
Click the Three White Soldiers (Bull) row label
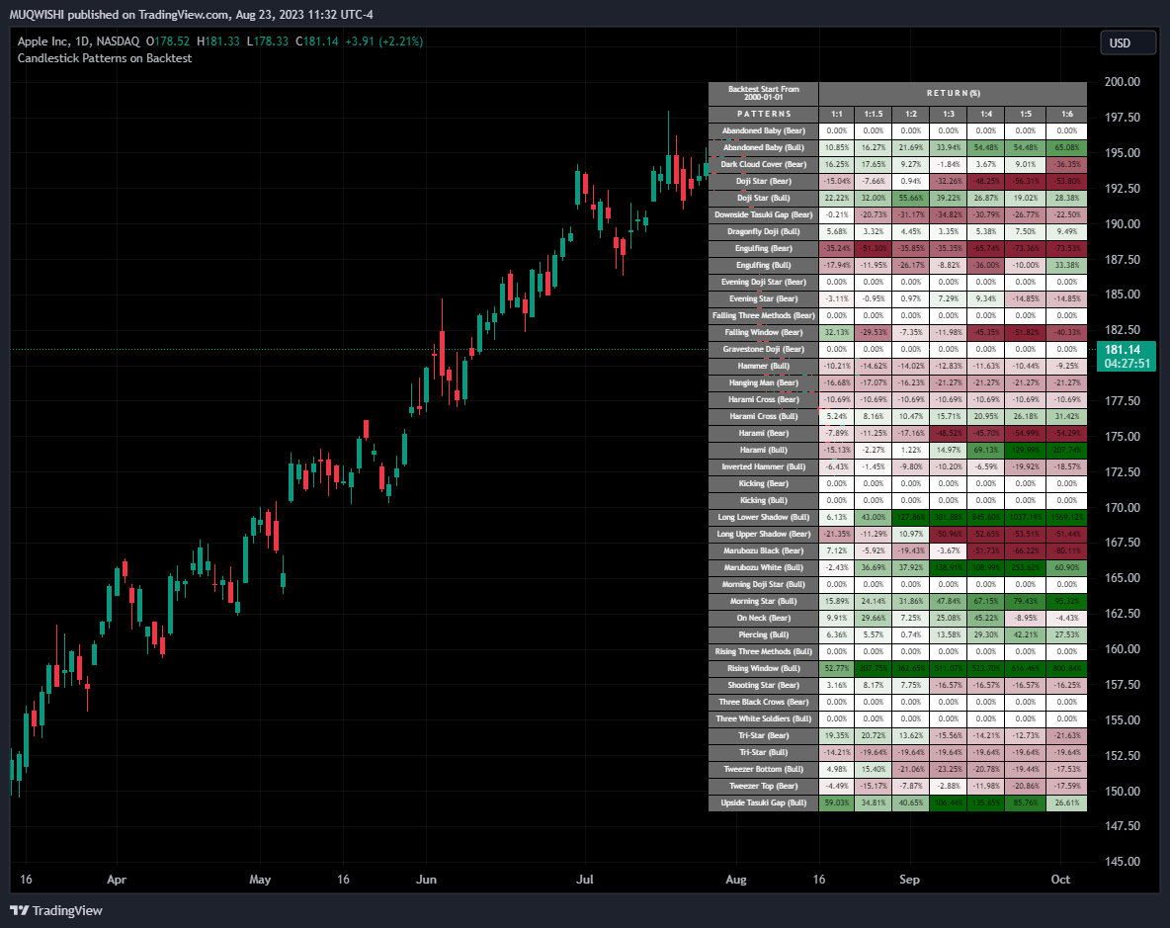click(x=763, y=718)
